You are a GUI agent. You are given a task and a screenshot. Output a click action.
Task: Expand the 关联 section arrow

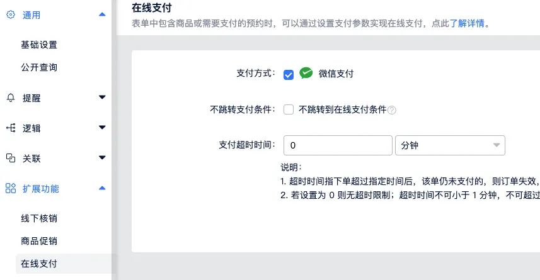[x=102, y=158]
